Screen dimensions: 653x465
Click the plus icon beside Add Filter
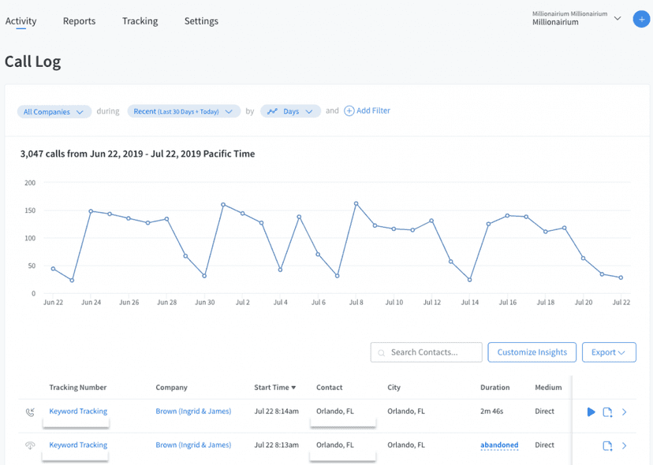tap(348, 110)
